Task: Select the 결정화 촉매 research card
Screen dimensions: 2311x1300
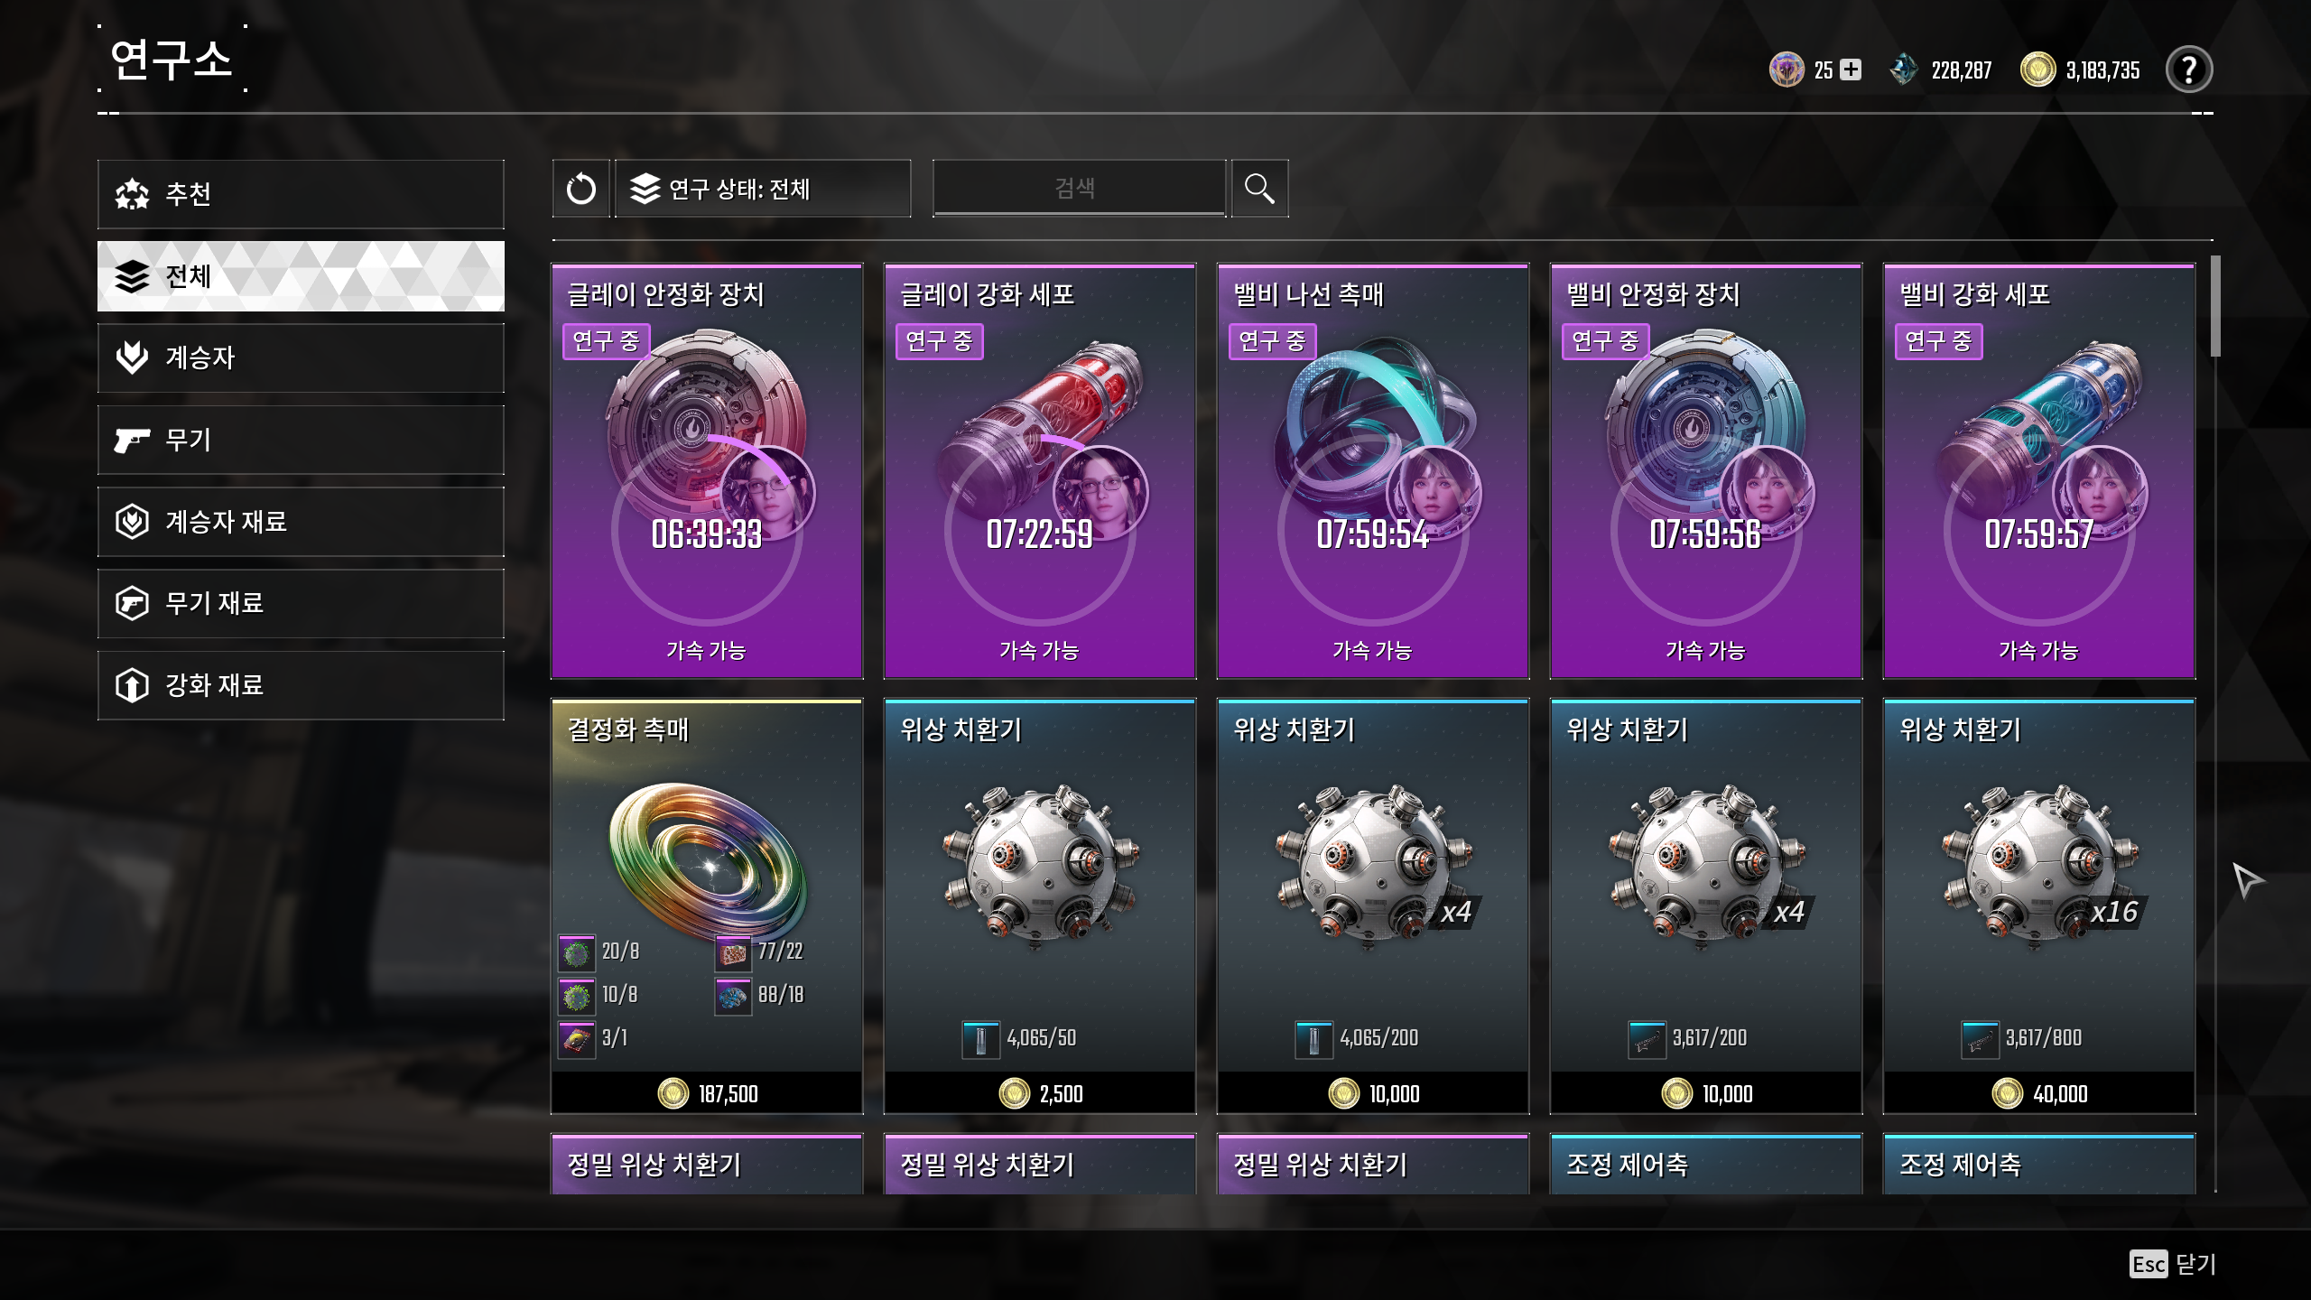Action: click(x=707, y=906)
